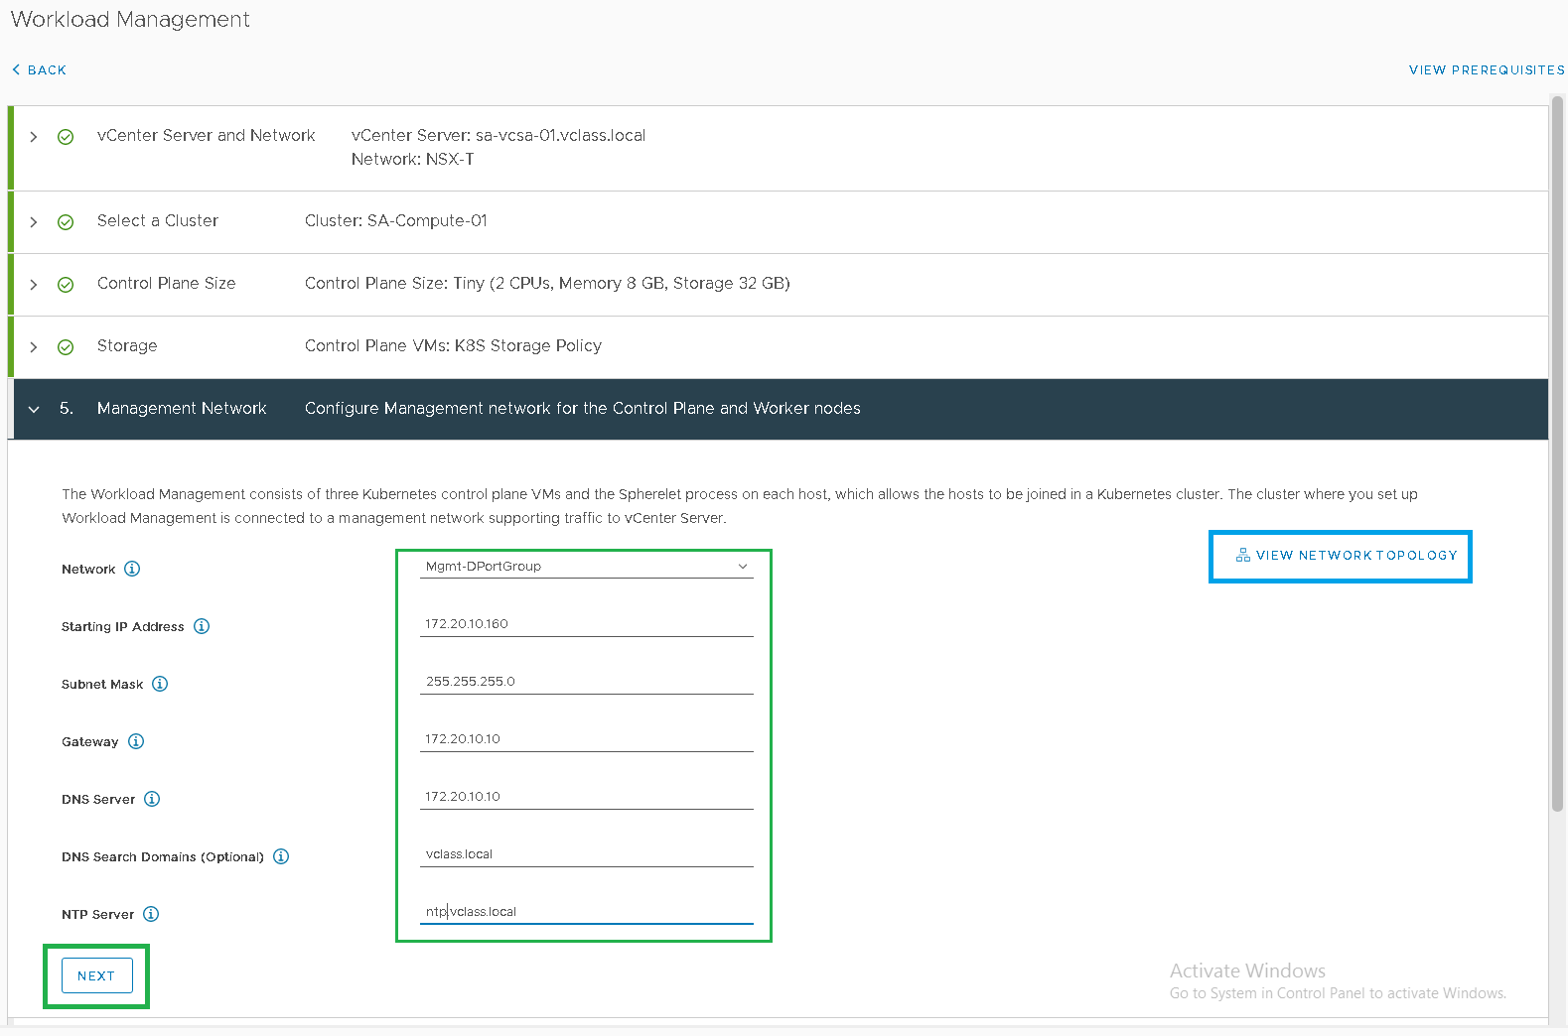The image size is (1568, 1036).
Task: Click the DNS Server info icon
Action: 152,799
